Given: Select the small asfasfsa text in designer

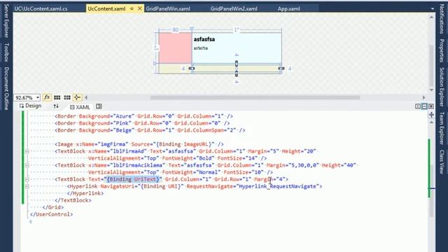Looking at the screenshot, I should click(x=201, y=48).
